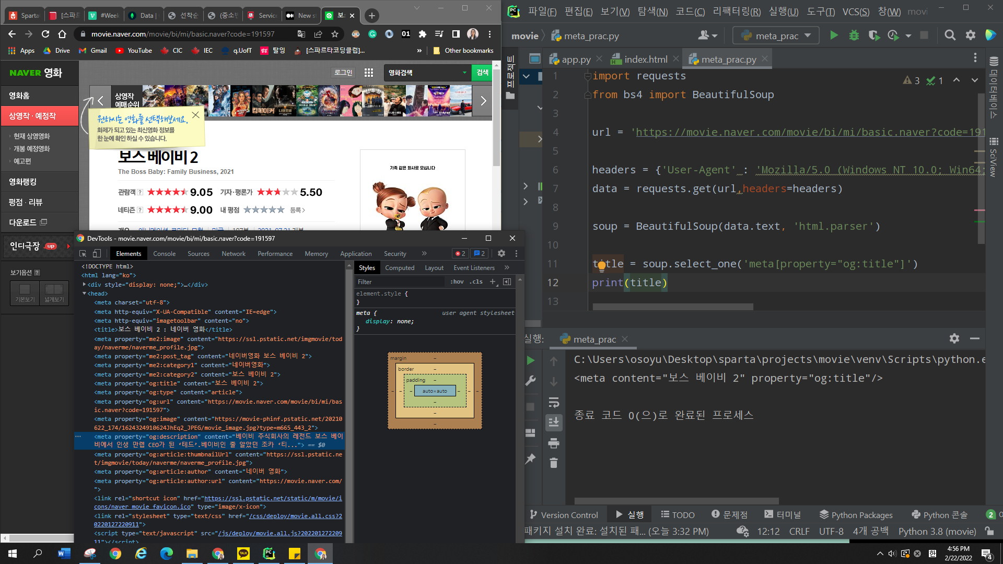Image resolution: width=1003 pixels, height=564 pixels.
Task: Show more Styles sub-tabs chevron
Action: (507, 267)
